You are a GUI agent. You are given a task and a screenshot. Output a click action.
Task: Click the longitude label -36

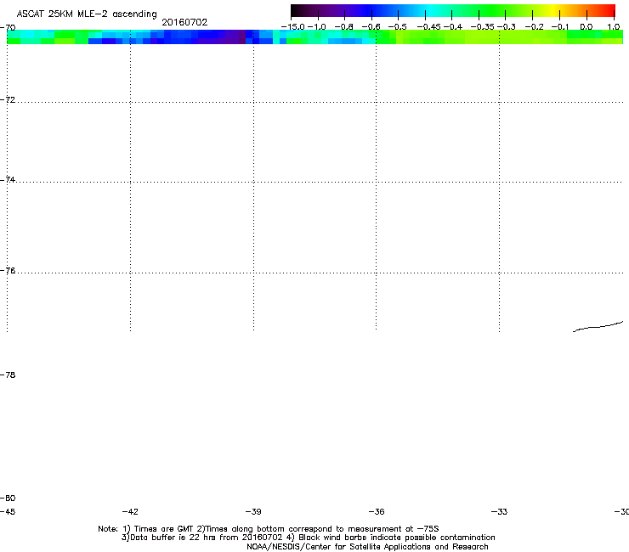tap(377, 511)
